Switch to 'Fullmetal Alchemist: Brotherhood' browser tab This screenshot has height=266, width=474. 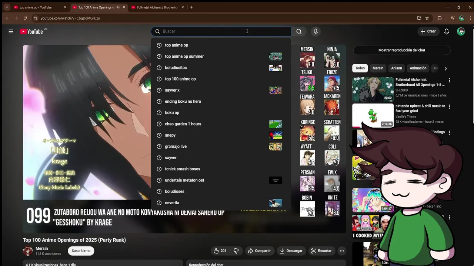click(158, 7)
